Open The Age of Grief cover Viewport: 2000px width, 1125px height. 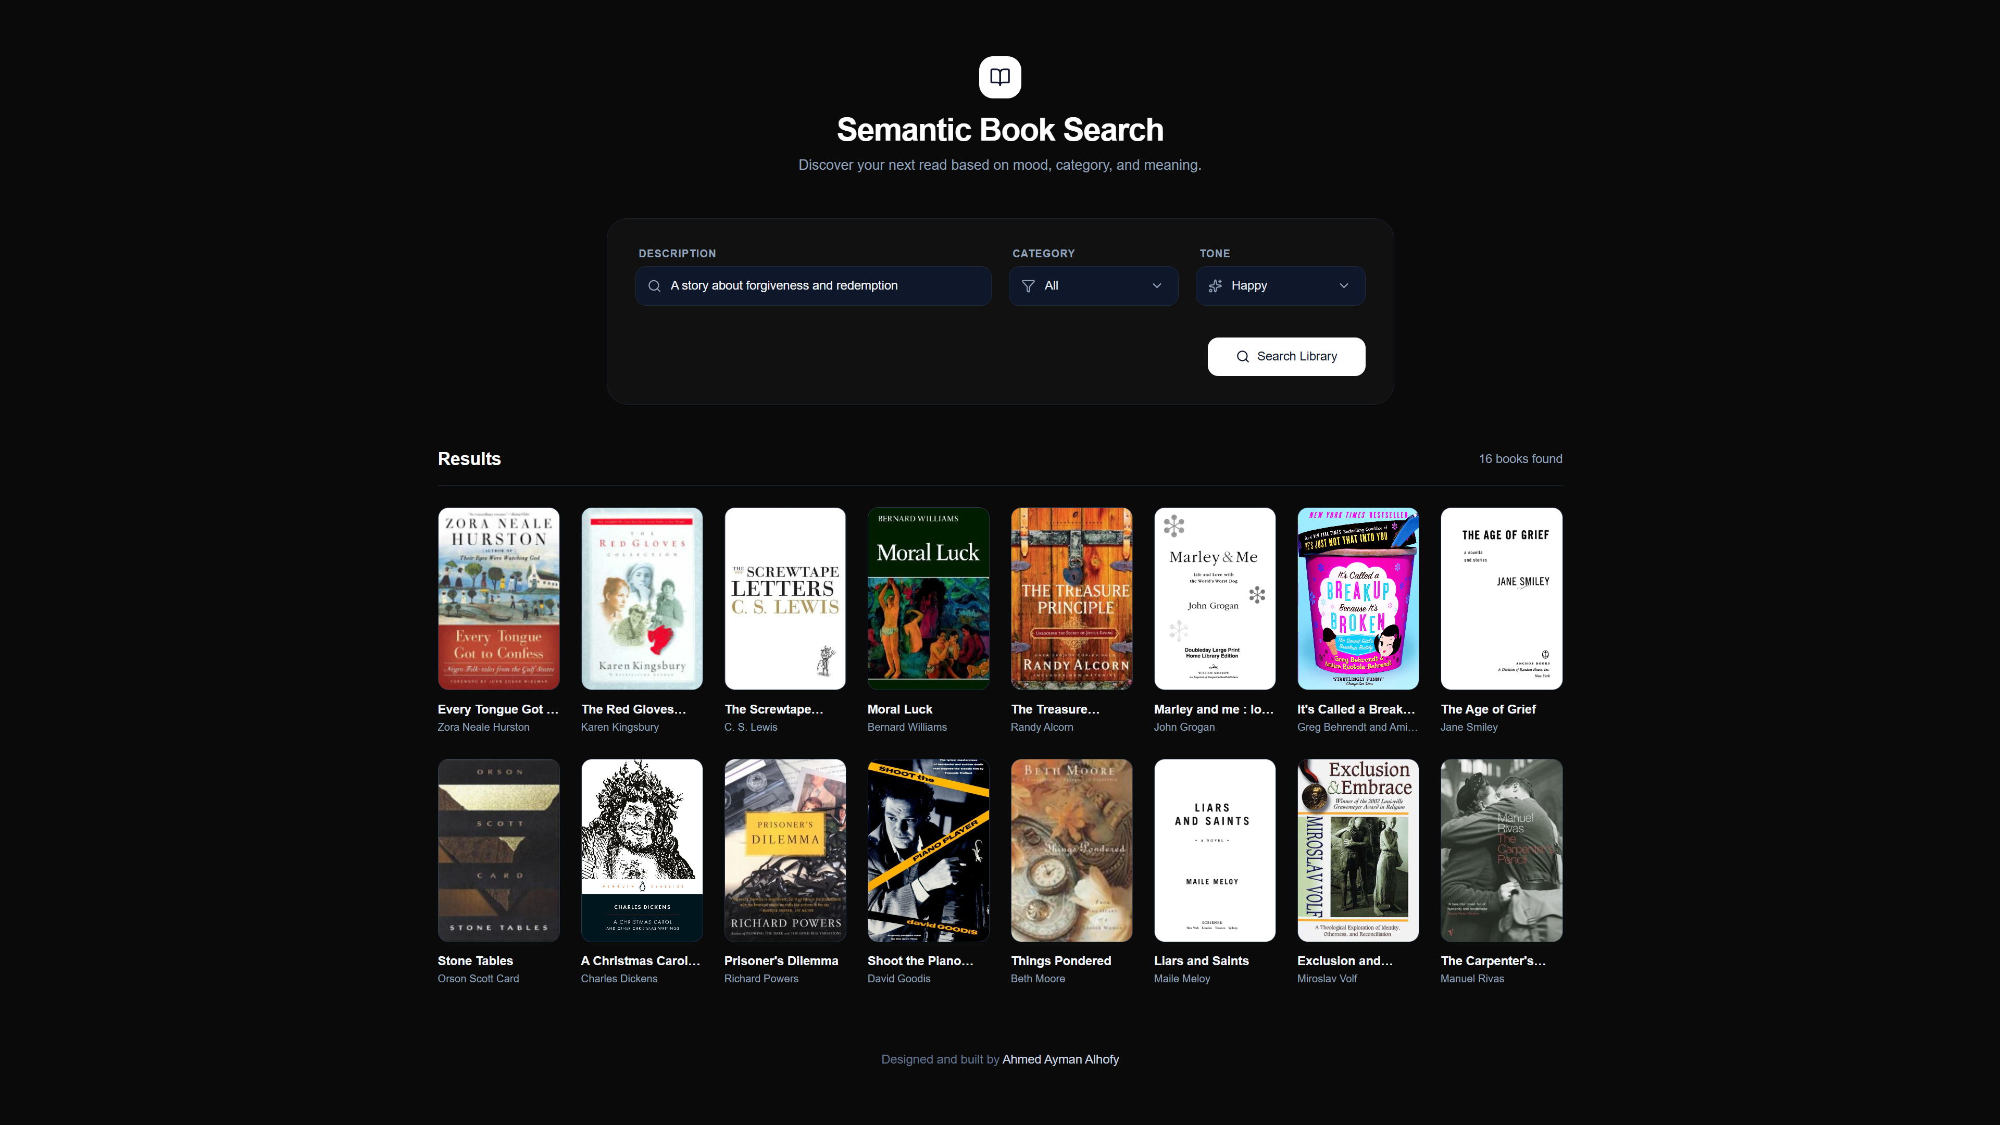pos(1501,598)
